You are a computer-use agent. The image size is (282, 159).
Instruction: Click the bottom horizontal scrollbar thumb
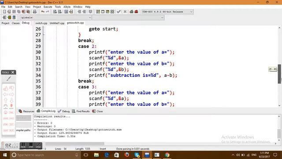point(75,144)
